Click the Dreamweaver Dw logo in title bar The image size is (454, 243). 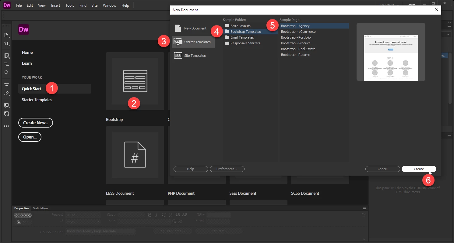(x=7, y=5)
